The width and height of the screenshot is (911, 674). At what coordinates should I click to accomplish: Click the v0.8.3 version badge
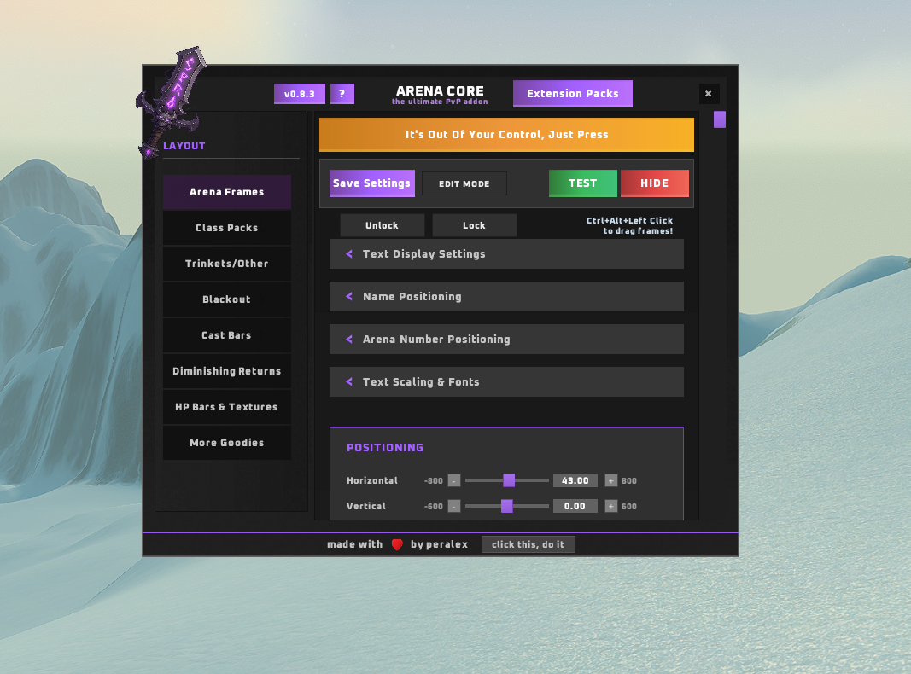point(300,94)
